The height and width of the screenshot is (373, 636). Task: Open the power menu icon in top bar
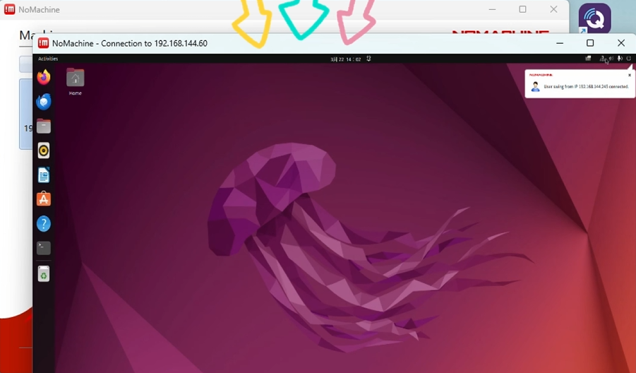[629, 59]
